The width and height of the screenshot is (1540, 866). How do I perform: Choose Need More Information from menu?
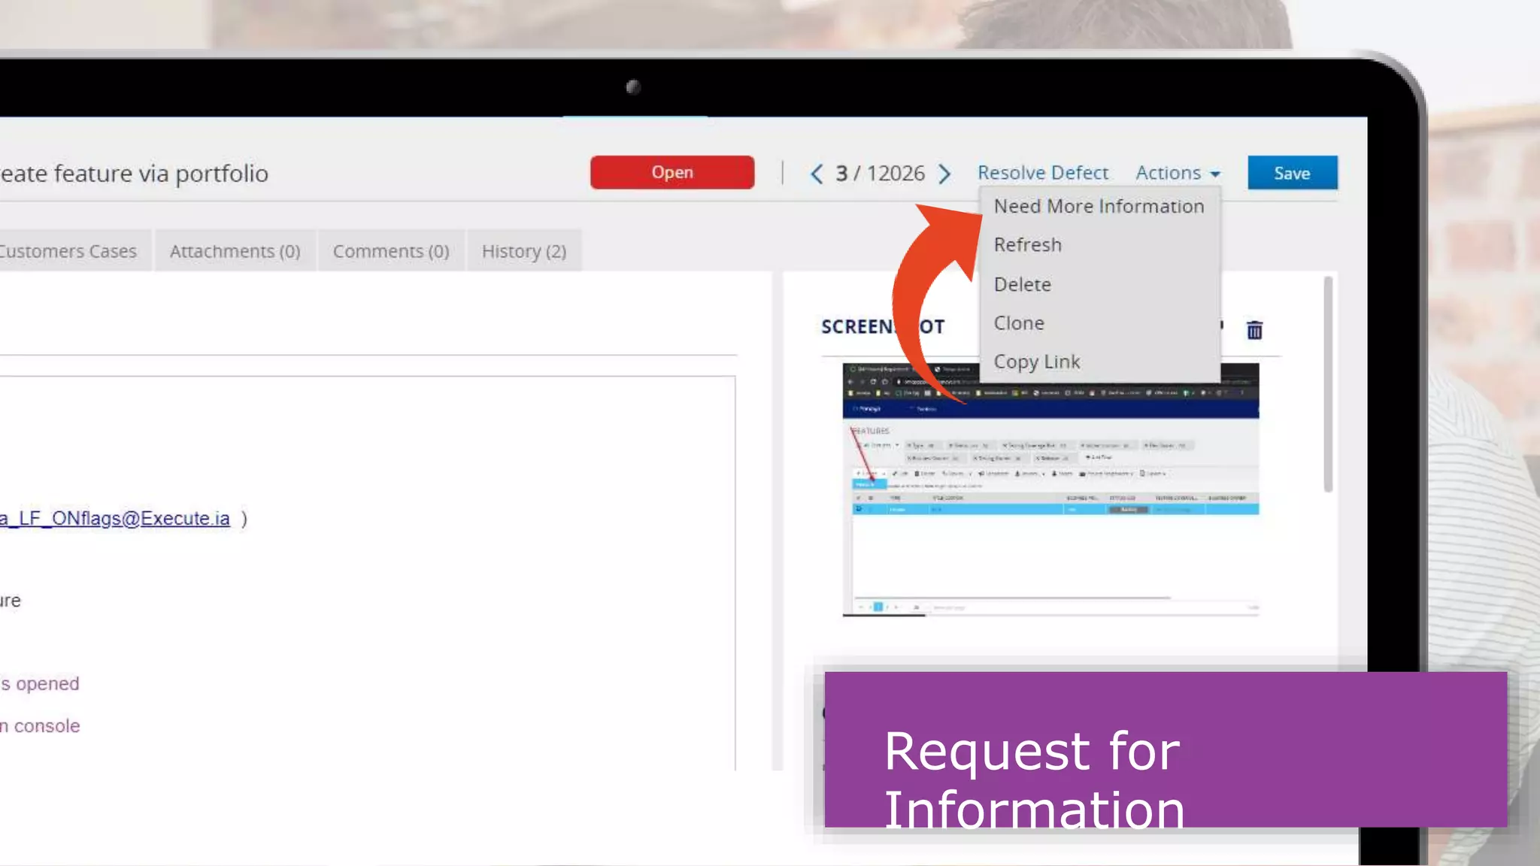pyautogui.click(x=1098, y=206)
